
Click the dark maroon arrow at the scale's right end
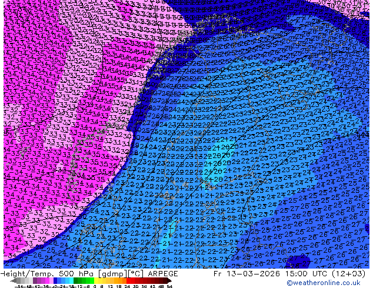(169, 281)
